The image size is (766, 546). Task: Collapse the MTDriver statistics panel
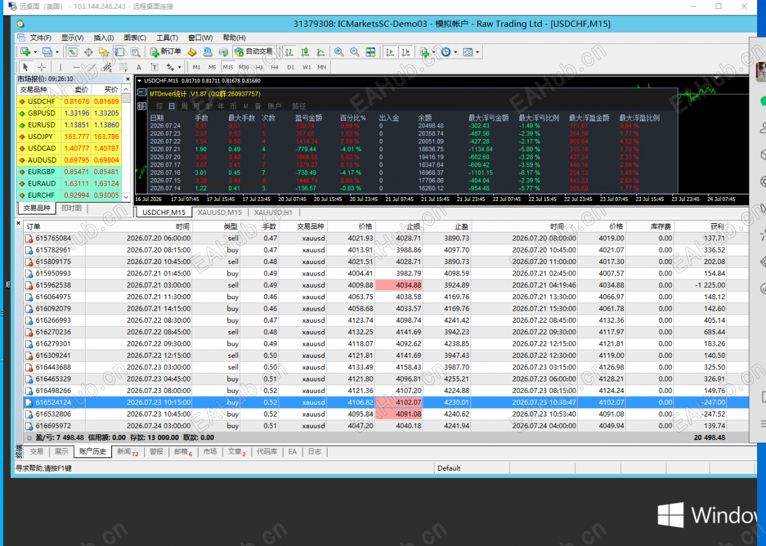tap(142, 93)
